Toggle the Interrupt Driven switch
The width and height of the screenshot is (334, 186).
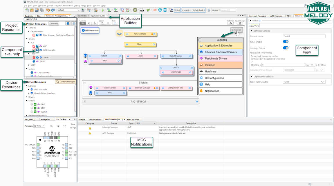pos(286,48)
